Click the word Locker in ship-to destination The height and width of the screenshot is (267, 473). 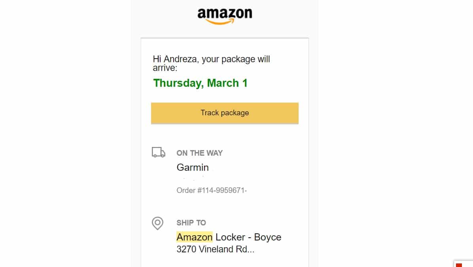[229, 237]
